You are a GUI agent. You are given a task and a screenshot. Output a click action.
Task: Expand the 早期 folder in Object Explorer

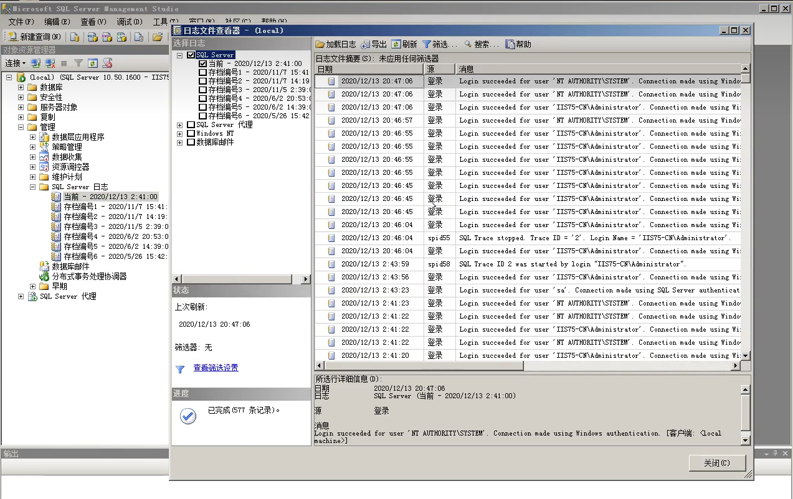[x=33, y=286]
